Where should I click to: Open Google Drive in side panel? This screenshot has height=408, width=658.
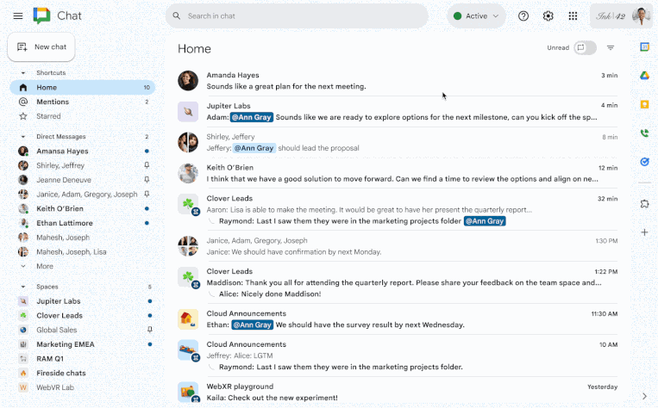(x=644, y=76)
